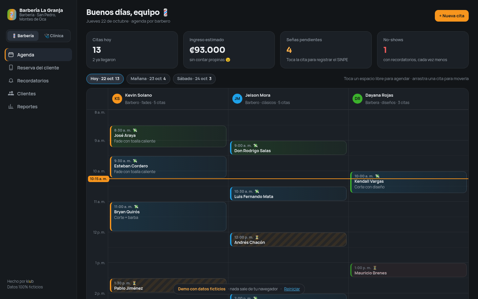Click the Reiniciar link in demo banner

(292, 289)
